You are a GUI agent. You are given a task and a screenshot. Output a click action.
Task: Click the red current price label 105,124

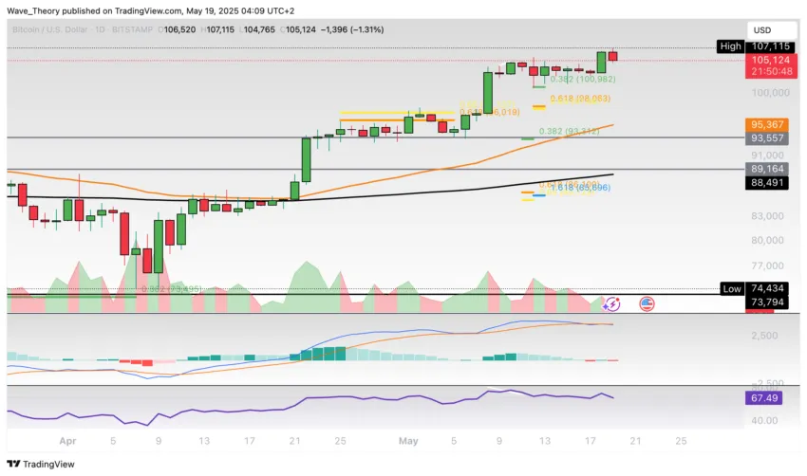[x=771, y=60]
